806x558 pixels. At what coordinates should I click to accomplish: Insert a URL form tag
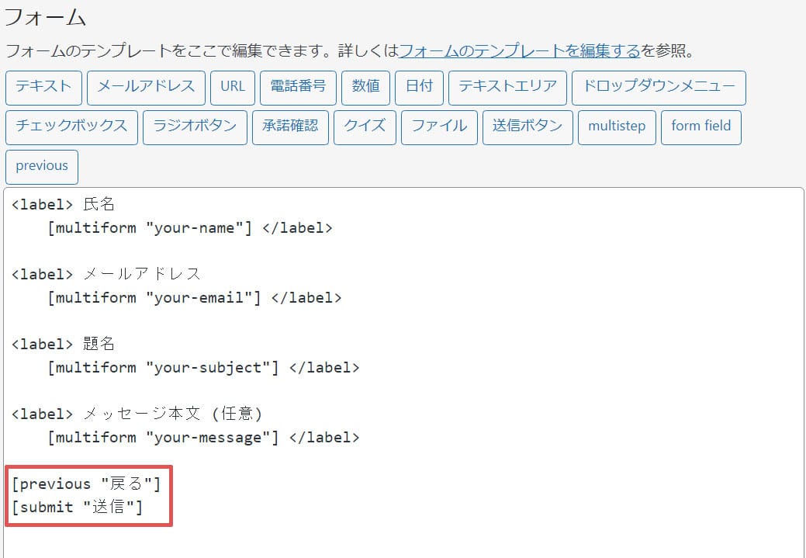(233, 88)
